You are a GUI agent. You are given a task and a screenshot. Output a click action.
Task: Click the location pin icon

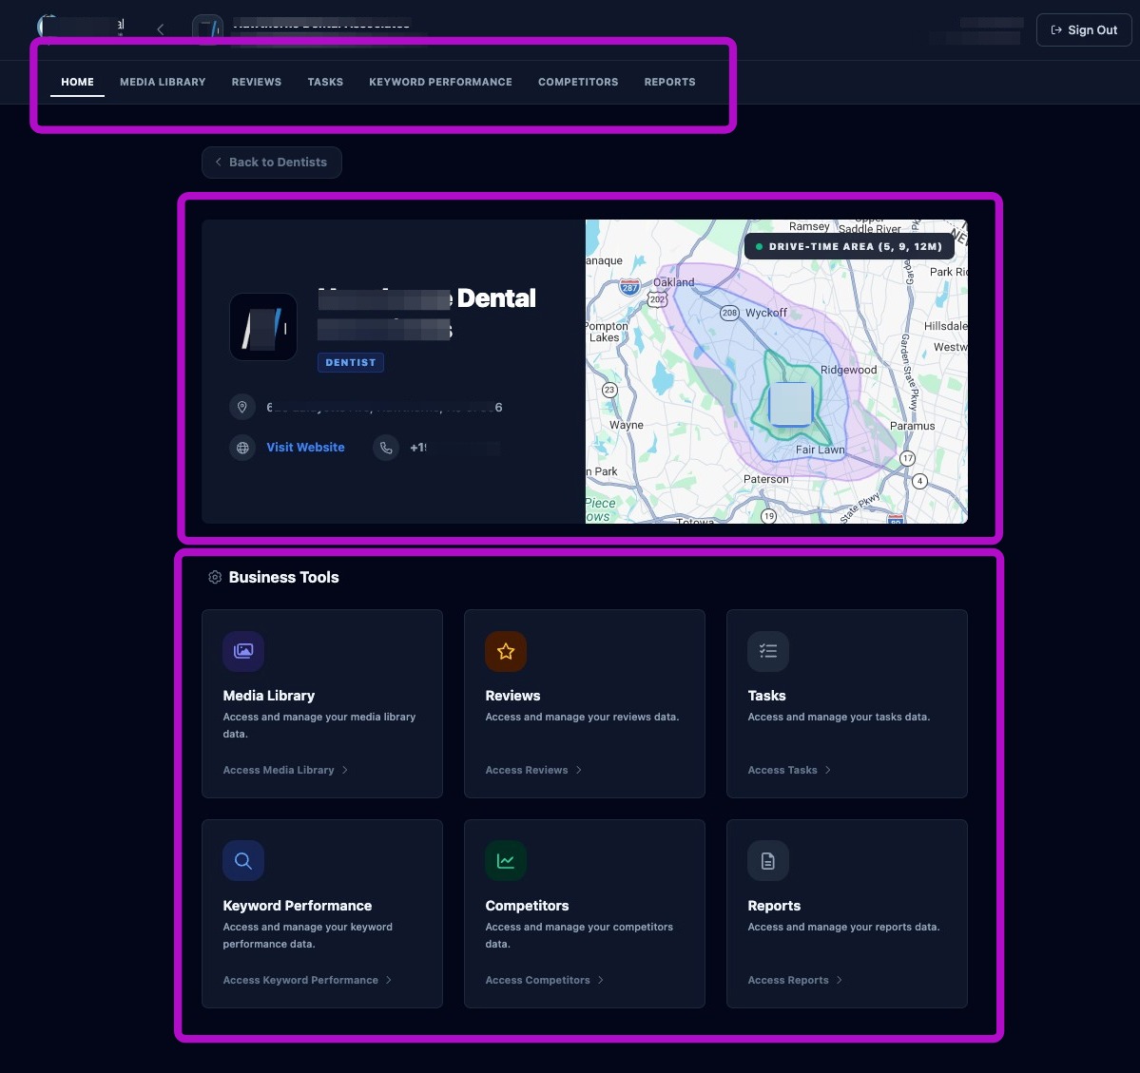[x=242, y=407]
